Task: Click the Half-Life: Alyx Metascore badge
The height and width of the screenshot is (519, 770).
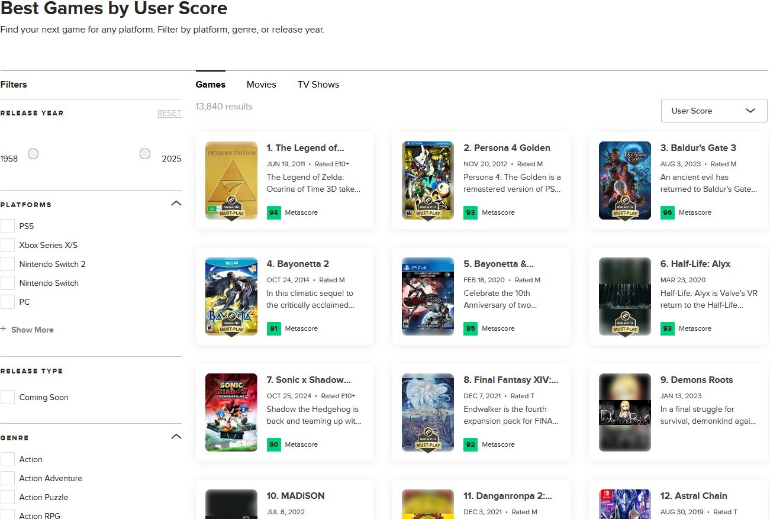Action: [x=668, y=328]
